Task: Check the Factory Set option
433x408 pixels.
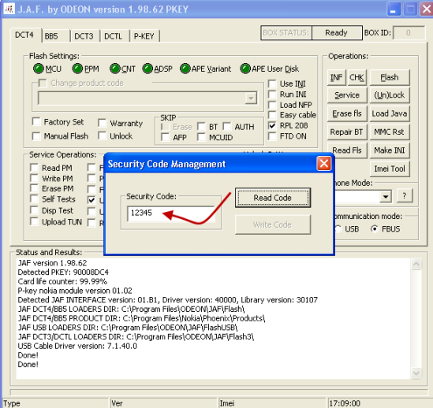Action: click(x=36, y=121)
